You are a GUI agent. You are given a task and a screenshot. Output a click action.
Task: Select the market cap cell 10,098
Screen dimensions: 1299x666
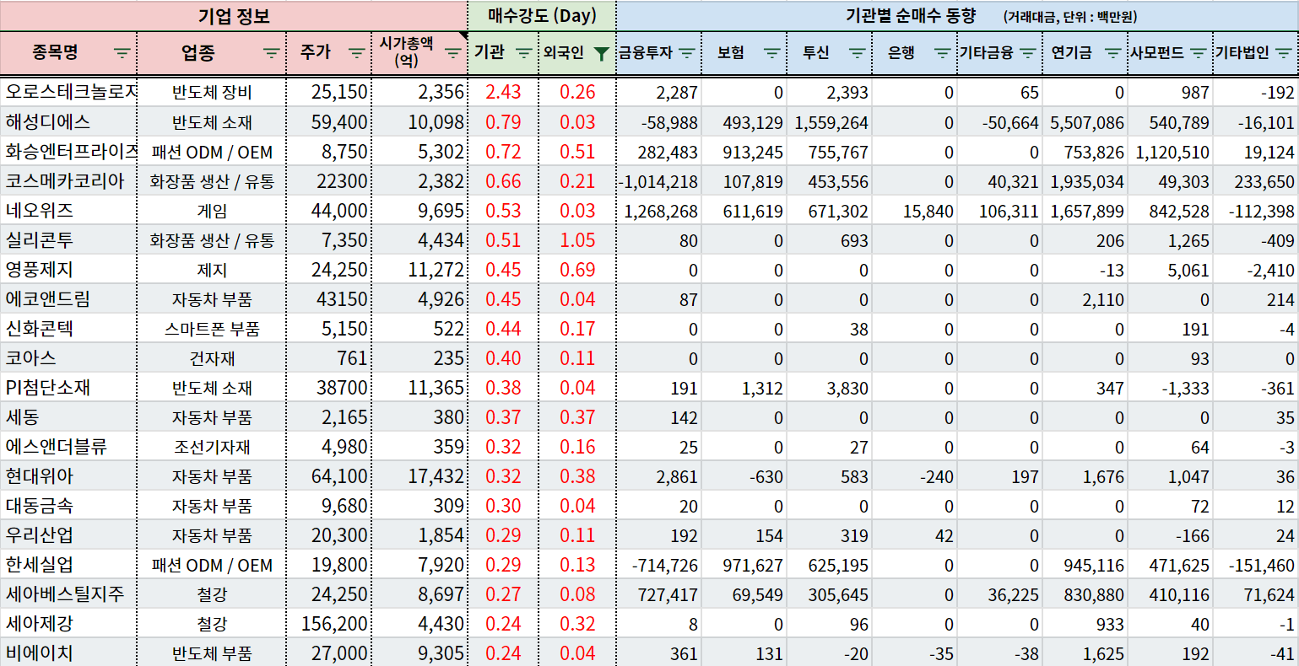pyautogui.click(x=419, y=121)
